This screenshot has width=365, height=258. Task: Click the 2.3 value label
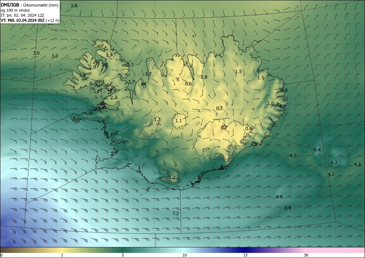click(x=114, y=98)
